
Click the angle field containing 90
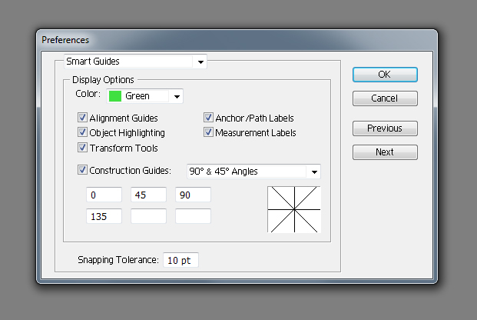click(193, 195)
